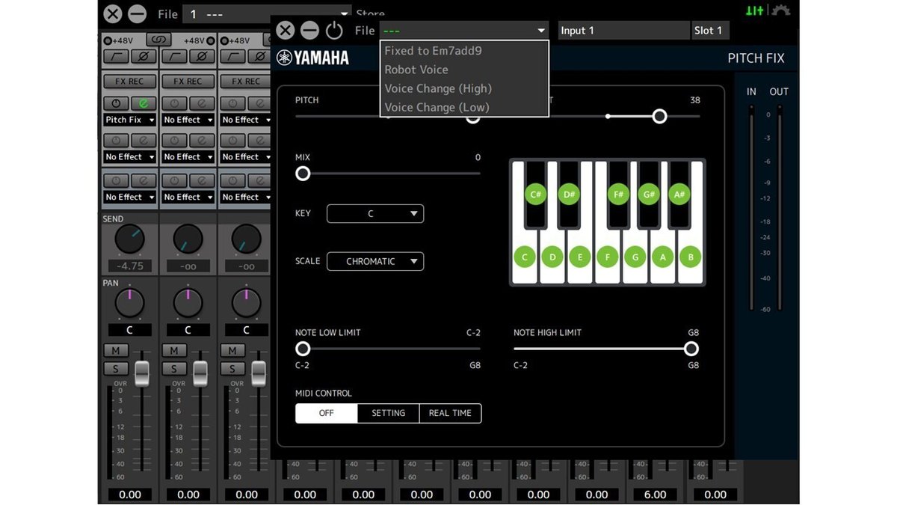
Task: Click the stereo link icon between channels 1 and 2
Action: tap(158, 40)
